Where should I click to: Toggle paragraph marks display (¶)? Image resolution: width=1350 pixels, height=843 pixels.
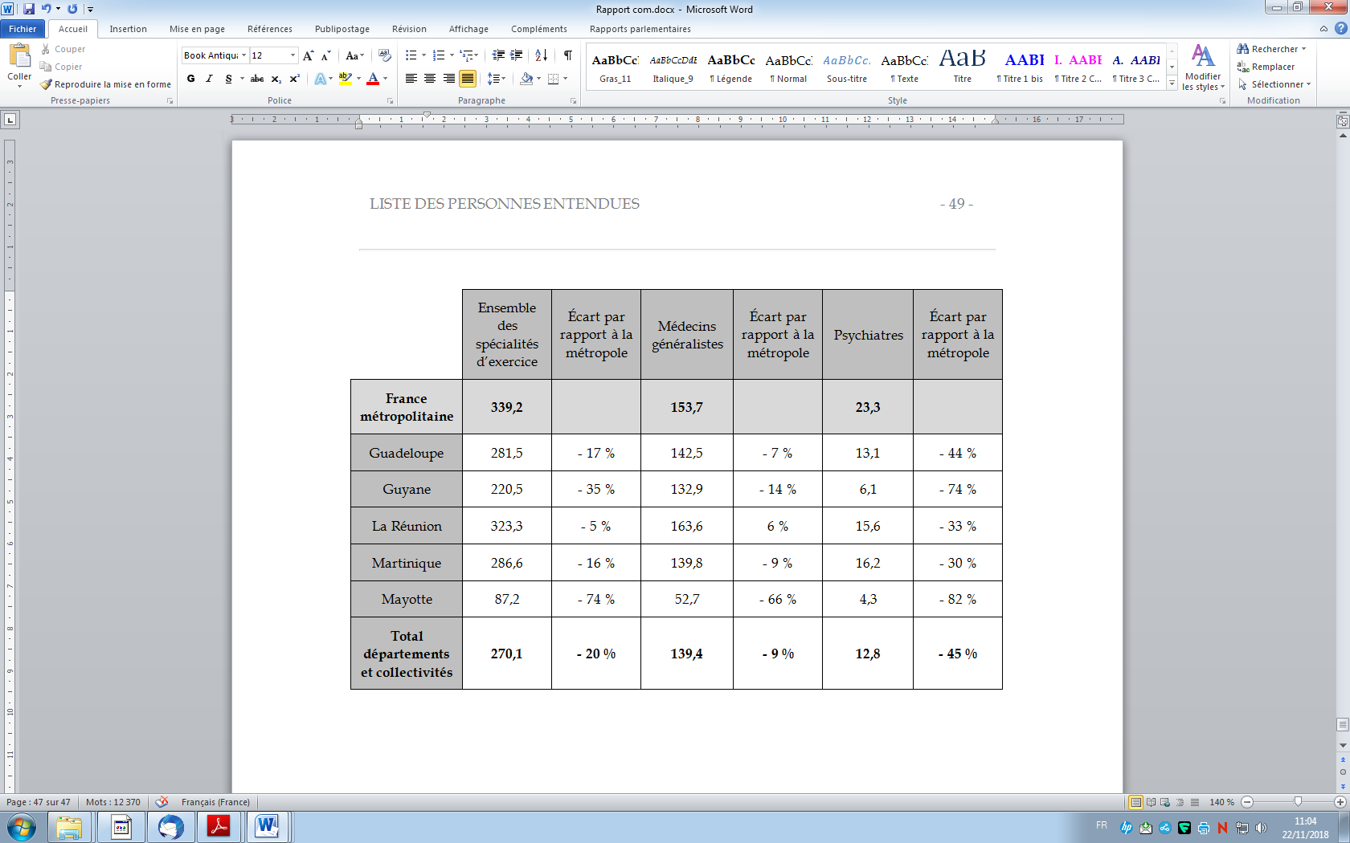pos(568,55)
